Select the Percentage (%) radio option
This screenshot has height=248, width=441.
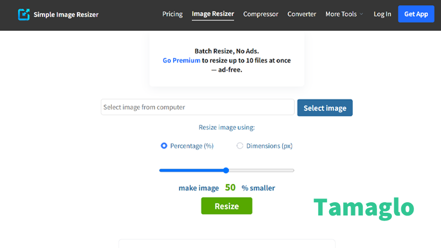pos(164,146)
